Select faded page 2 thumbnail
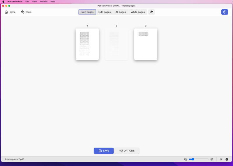233x166 pixels. [x=116, y=44]
